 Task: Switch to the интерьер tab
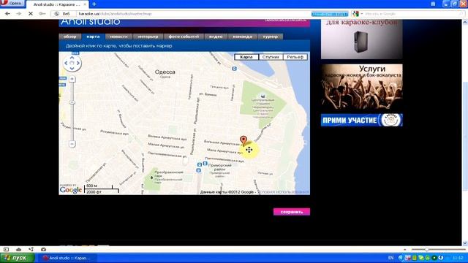(148, 37)
